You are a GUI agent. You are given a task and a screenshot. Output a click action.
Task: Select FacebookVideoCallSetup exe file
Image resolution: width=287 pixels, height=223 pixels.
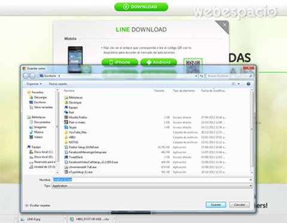click(91, 162)
